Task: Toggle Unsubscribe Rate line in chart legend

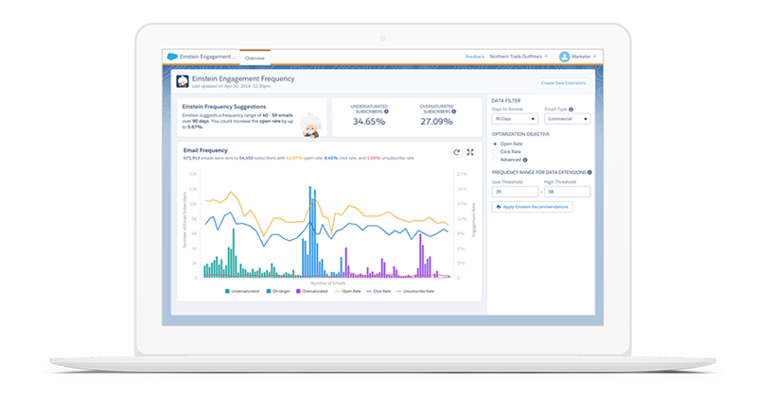Action: pos(415,291)
